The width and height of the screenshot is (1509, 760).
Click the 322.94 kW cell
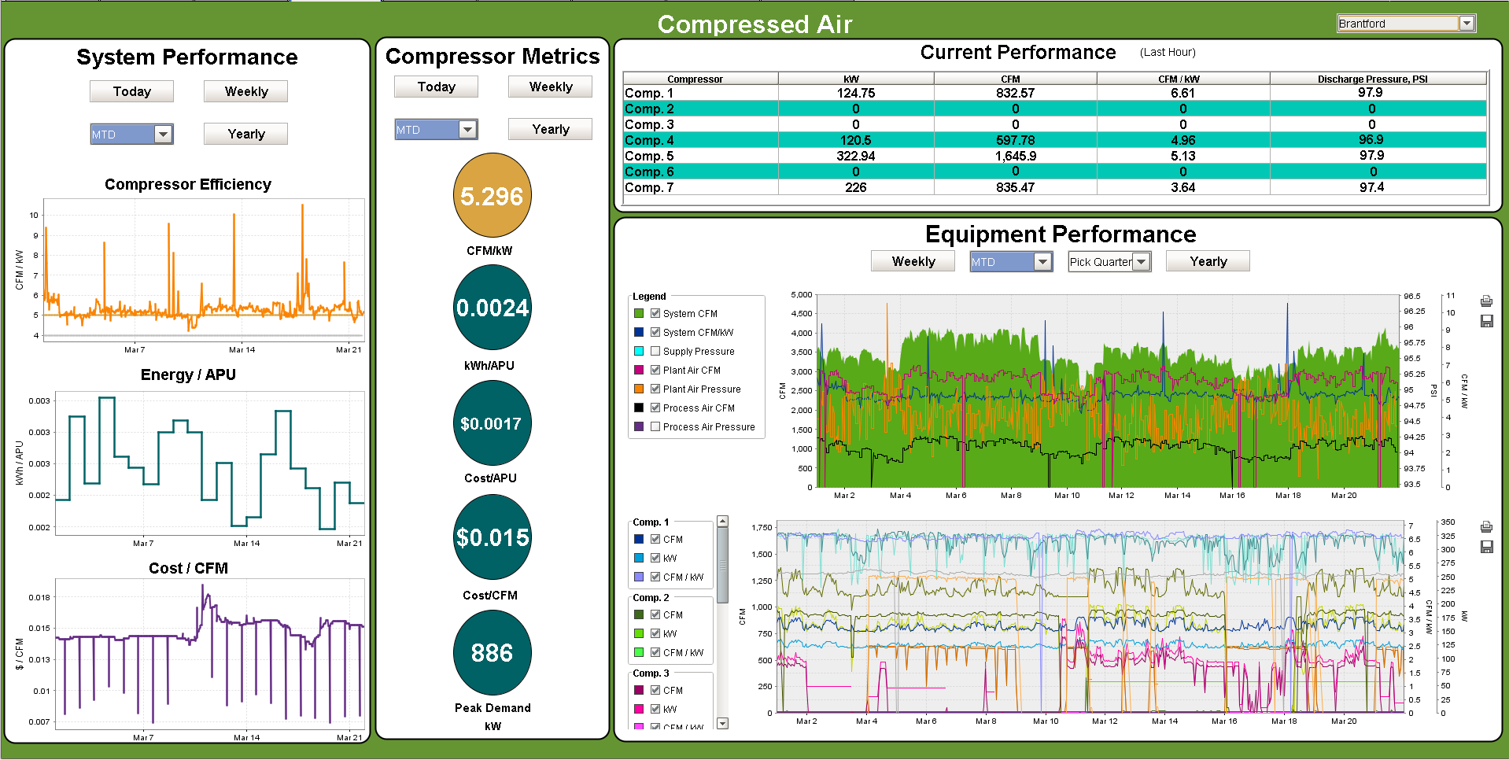pos(856,156)
